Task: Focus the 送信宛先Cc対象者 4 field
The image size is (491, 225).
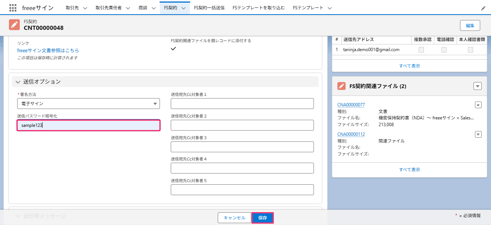Action: 242,168
